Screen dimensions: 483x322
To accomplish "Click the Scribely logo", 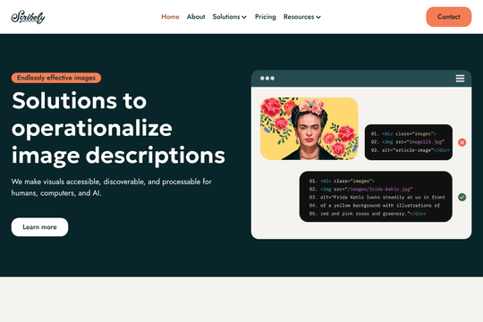I will 28,17.
